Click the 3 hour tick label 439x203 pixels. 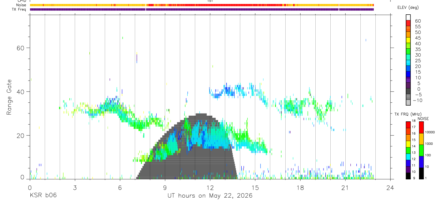[75, 188]
